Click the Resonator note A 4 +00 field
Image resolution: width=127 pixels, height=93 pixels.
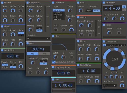[x=112, y=8]
